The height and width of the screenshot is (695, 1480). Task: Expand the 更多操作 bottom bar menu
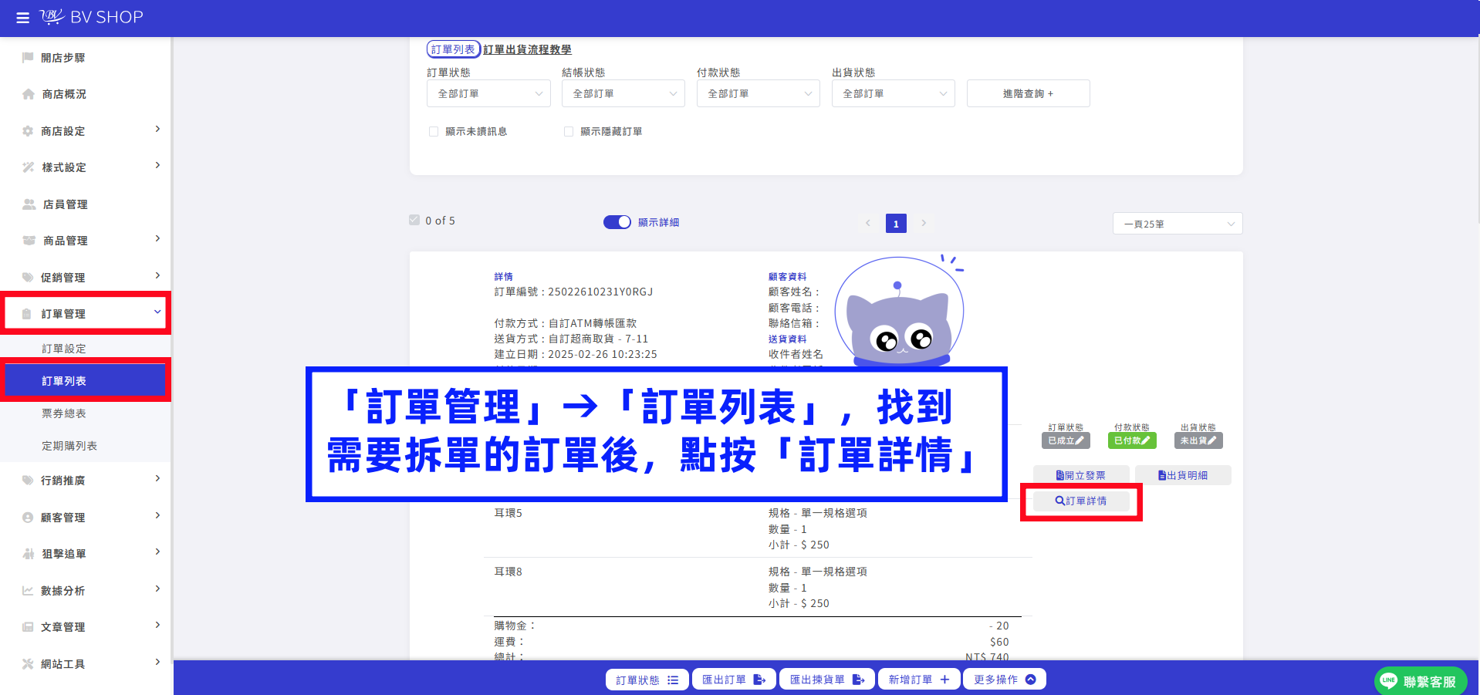click(1005, 680)
